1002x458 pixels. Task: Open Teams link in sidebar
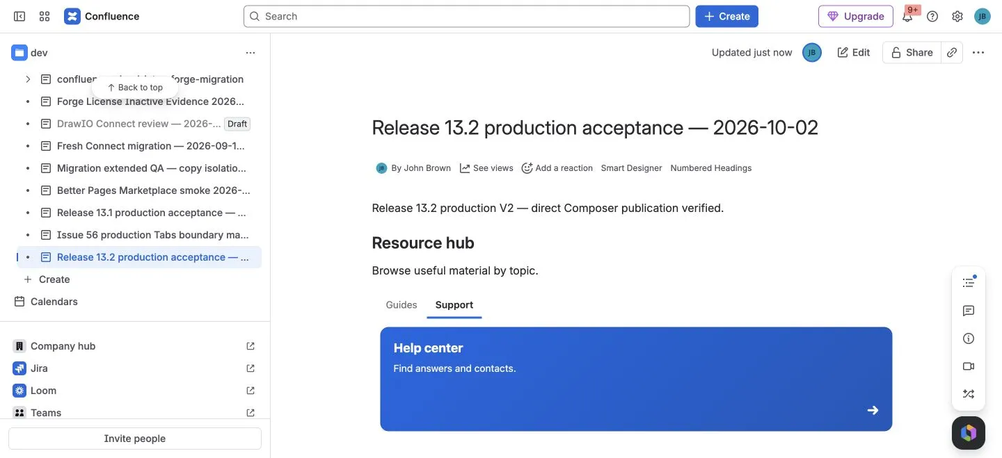pyautogui.click(x=46, y=413)
